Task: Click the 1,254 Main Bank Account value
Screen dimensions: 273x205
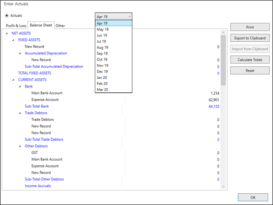Action: click(215, 93)
